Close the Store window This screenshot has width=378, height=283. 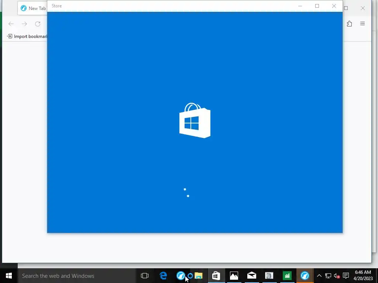(x=334, y=6)
